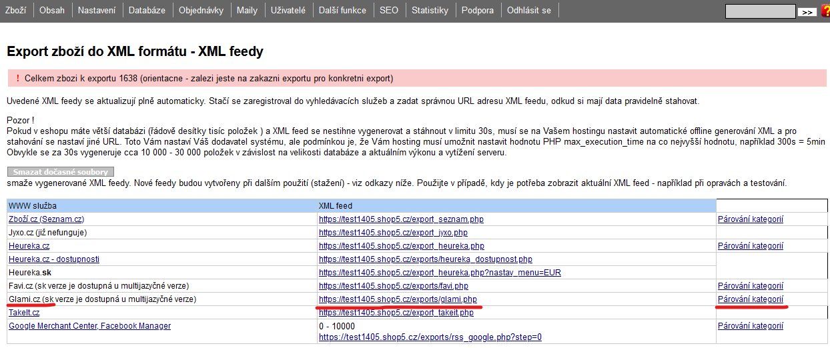This screenshot has height=348, width=830.
Task: Click the Glami.cz row label
Action: [x=103, y=299]
